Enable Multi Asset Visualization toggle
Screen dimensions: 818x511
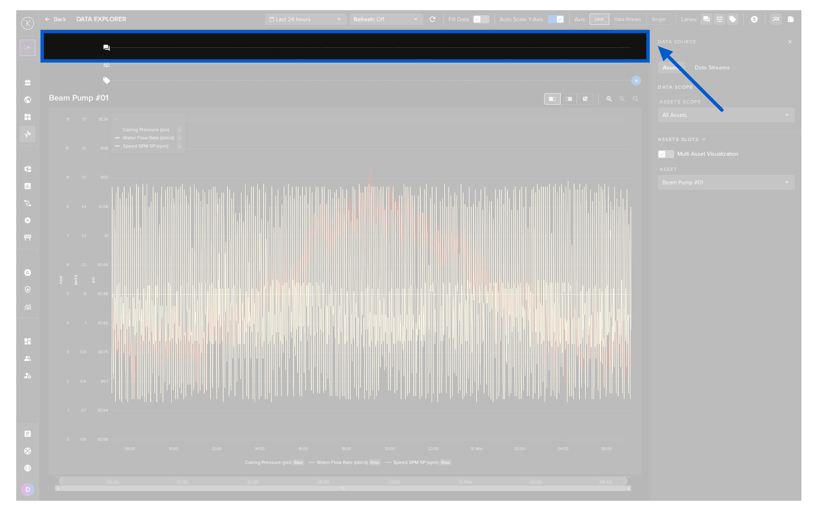coord(665,154)
